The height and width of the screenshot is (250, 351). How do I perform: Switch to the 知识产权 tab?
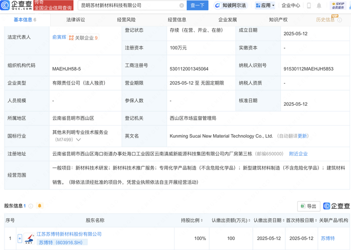[278, 20]
